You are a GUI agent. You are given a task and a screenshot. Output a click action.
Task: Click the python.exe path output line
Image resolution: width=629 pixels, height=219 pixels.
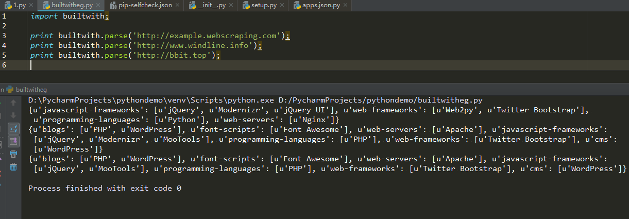pos(255,100)
